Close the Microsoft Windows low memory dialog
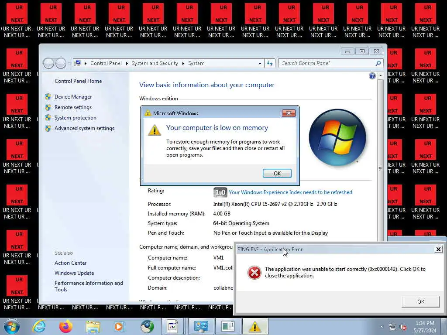 tap(289, 113)
